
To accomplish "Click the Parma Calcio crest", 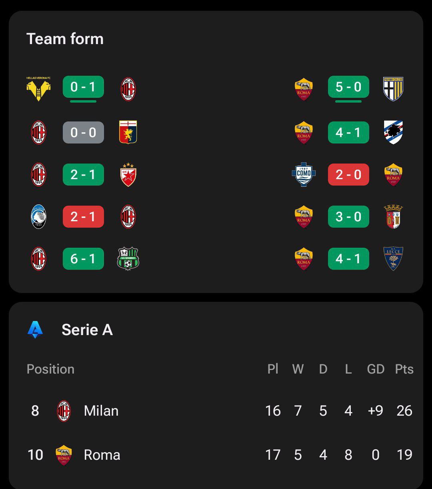I will 393,89.
